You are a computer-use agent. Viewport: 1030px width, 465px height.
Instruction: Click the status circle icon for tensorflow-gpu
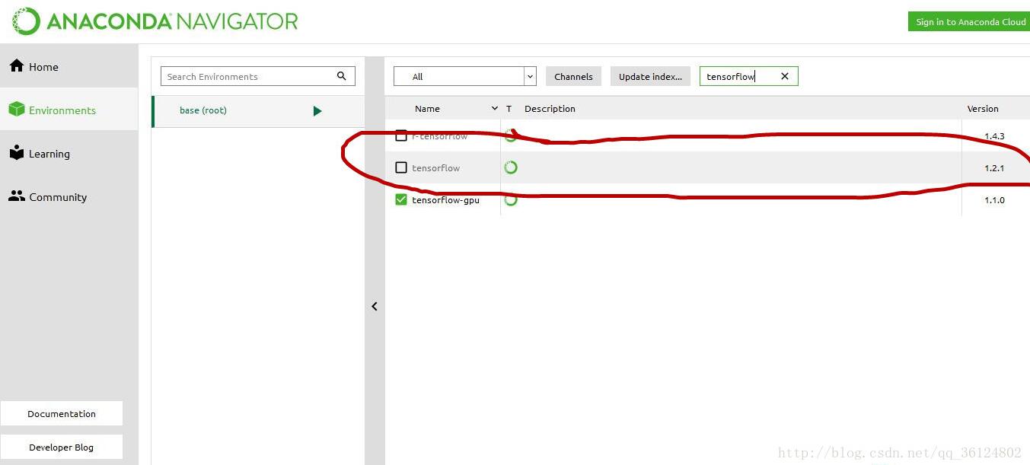tap(511, 200)
